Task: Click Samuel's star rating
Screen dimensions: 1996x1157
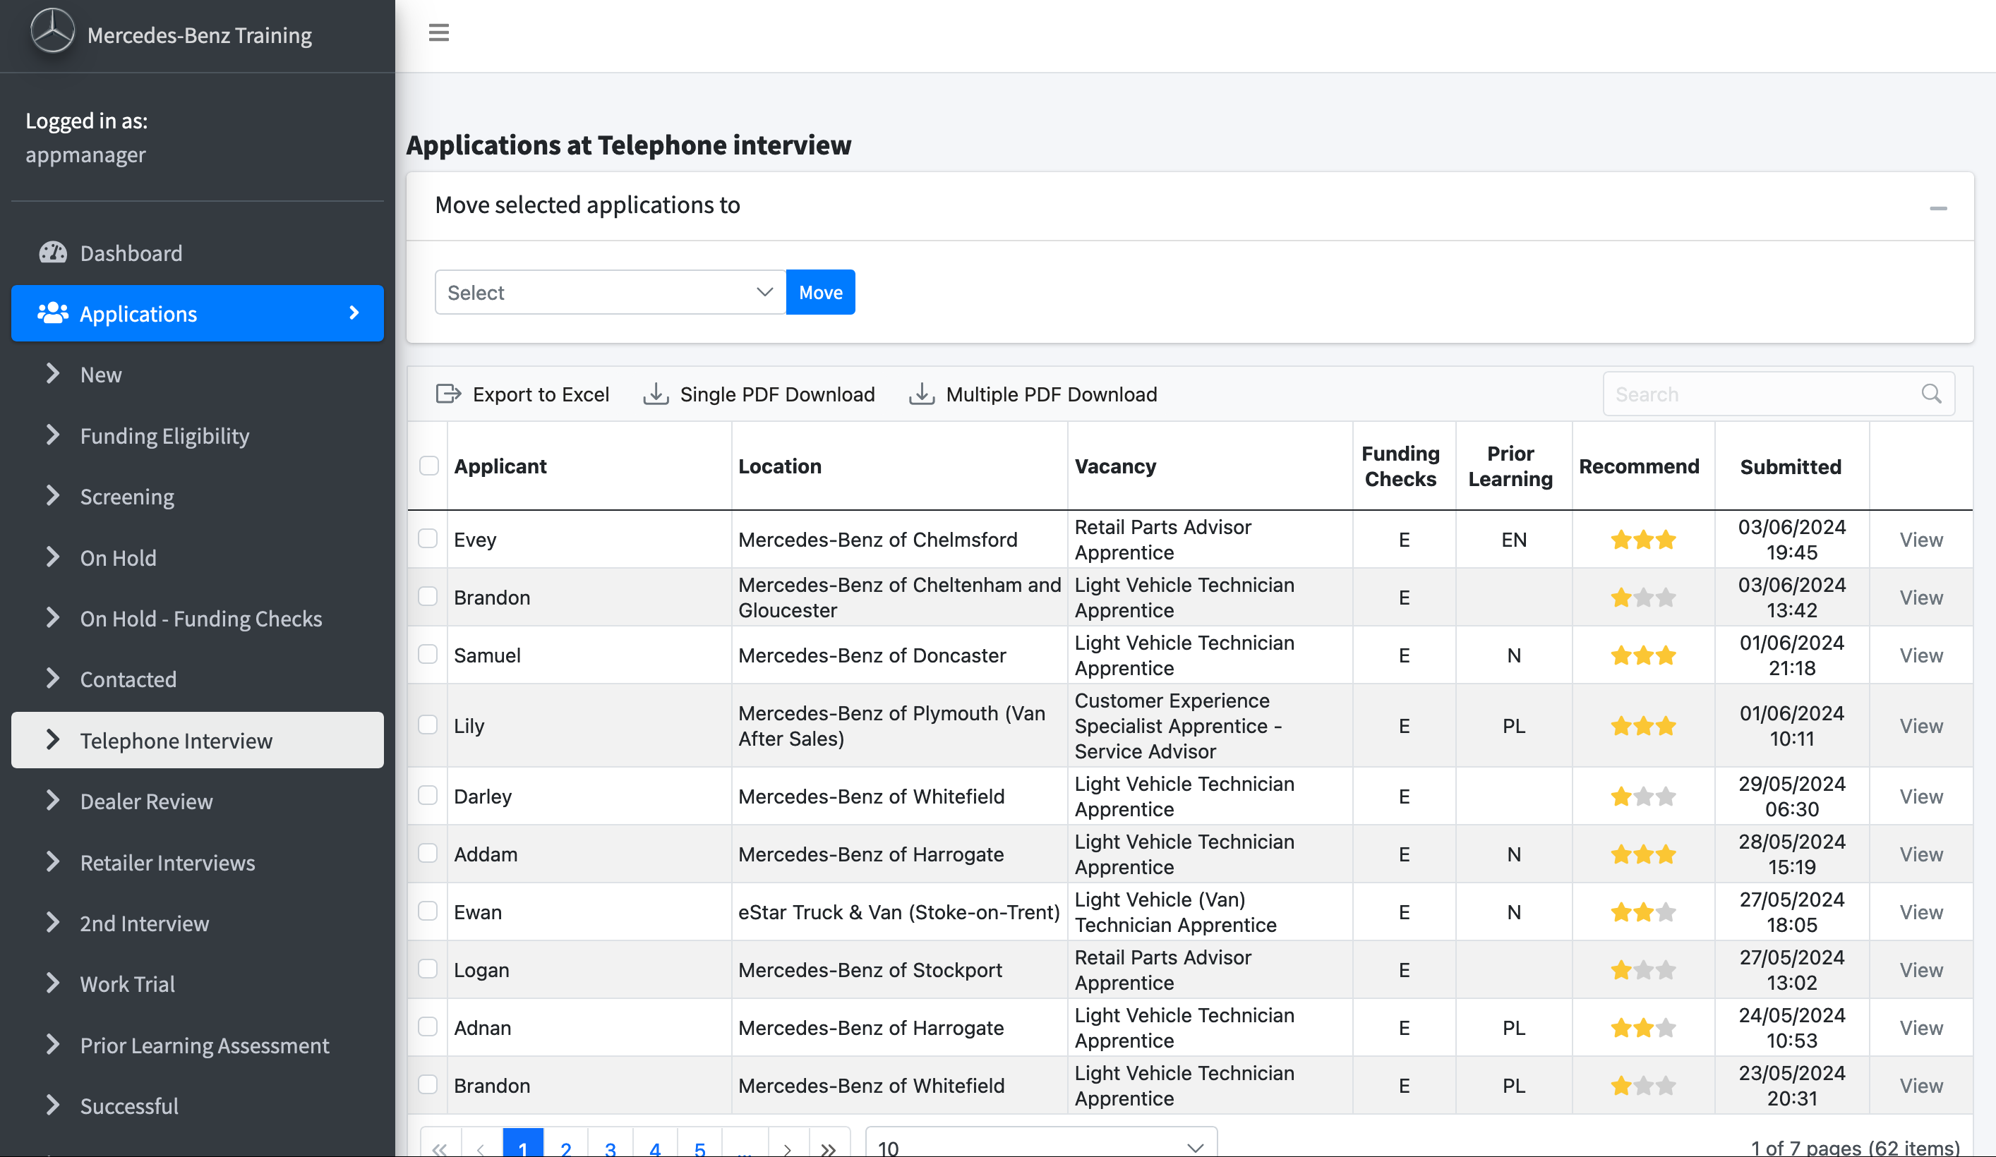Action: pyautogui.click(x=1644, y=655)
